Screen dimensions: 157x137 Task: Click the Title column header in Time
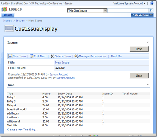(x=10, y=94)
